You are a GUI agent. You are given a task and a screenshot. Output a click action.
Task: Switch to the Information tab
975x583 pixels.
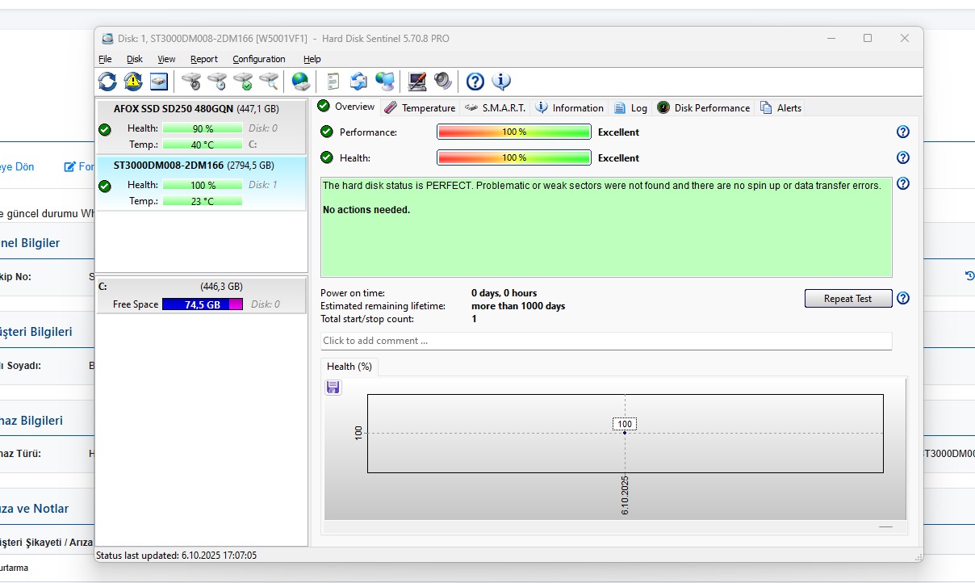tap(570, 107)
